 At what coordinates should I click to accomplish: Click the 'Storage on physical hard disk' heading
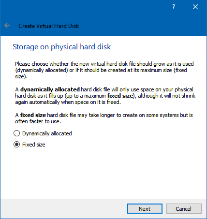pyautogui.click(x=62, y=47)
